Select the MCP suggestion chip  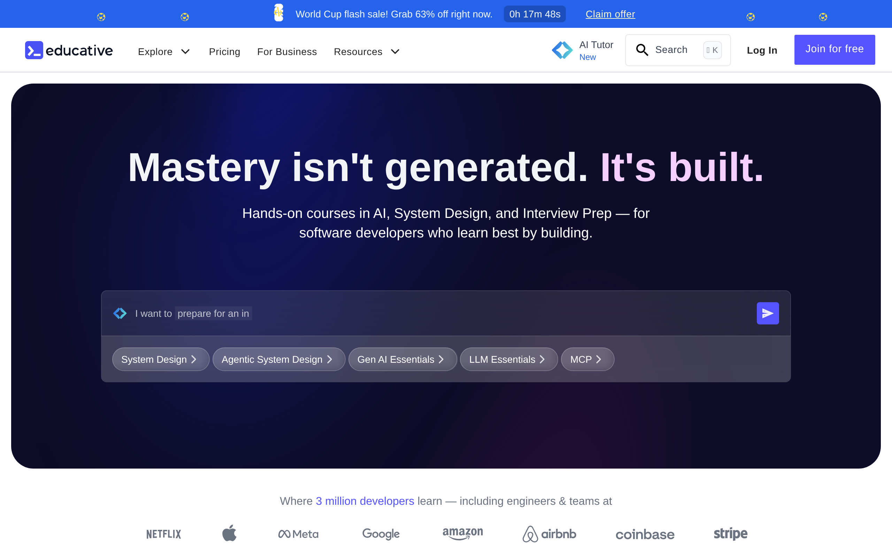tap(587, 359)
